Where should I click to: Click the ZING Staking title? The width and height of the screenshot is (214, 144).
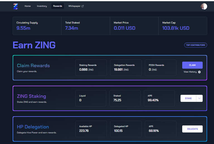tap(31, 96)
